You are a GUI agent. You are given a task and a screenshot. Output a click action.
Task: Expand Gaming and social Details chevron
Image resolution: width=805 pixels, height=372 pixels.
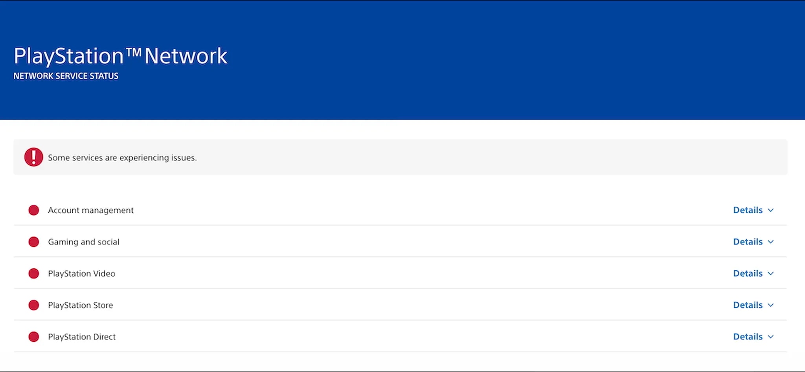pos(771,242)
